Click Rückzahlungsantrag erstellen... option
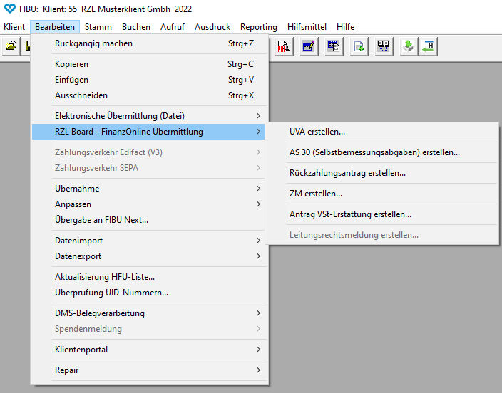This screenshot has height=393, width=502. pyautogui.click(x=347, y=173)
